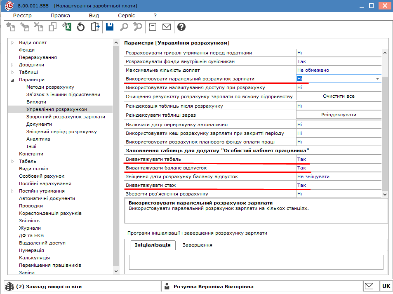Click the user person icon in status bar
Screen dimensions: 393x294
[x=167, y=286]
